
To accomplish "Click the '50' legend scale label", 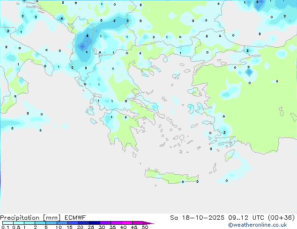I will click(x=145, y=227).
